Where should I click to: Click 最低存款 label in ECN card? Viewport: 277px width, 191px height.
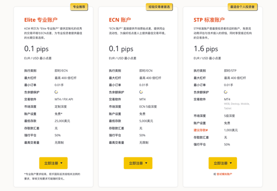(x=115, y=121)
